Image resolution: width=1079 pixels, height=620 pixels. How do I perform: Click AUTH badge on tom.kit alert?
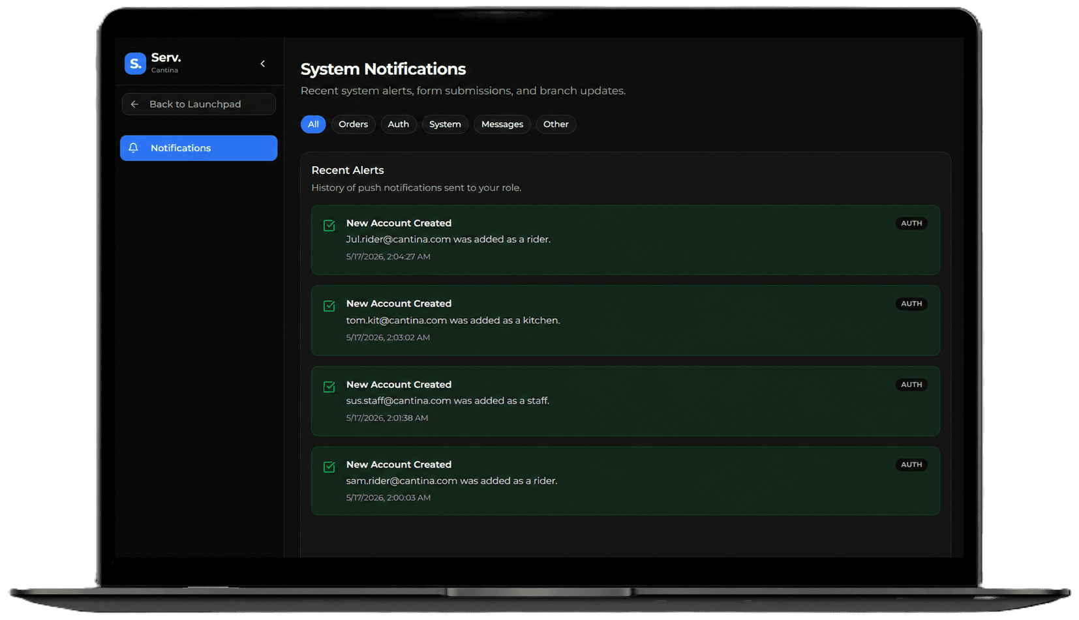911,304
